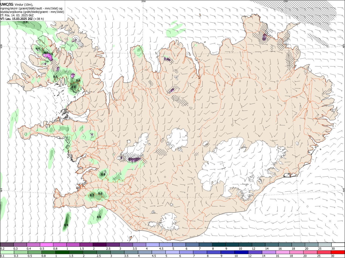Viewport: 345px width, 258px height.
Task: Pick the deep navy rain swatch labeled 10
Action: click(241, 252)
